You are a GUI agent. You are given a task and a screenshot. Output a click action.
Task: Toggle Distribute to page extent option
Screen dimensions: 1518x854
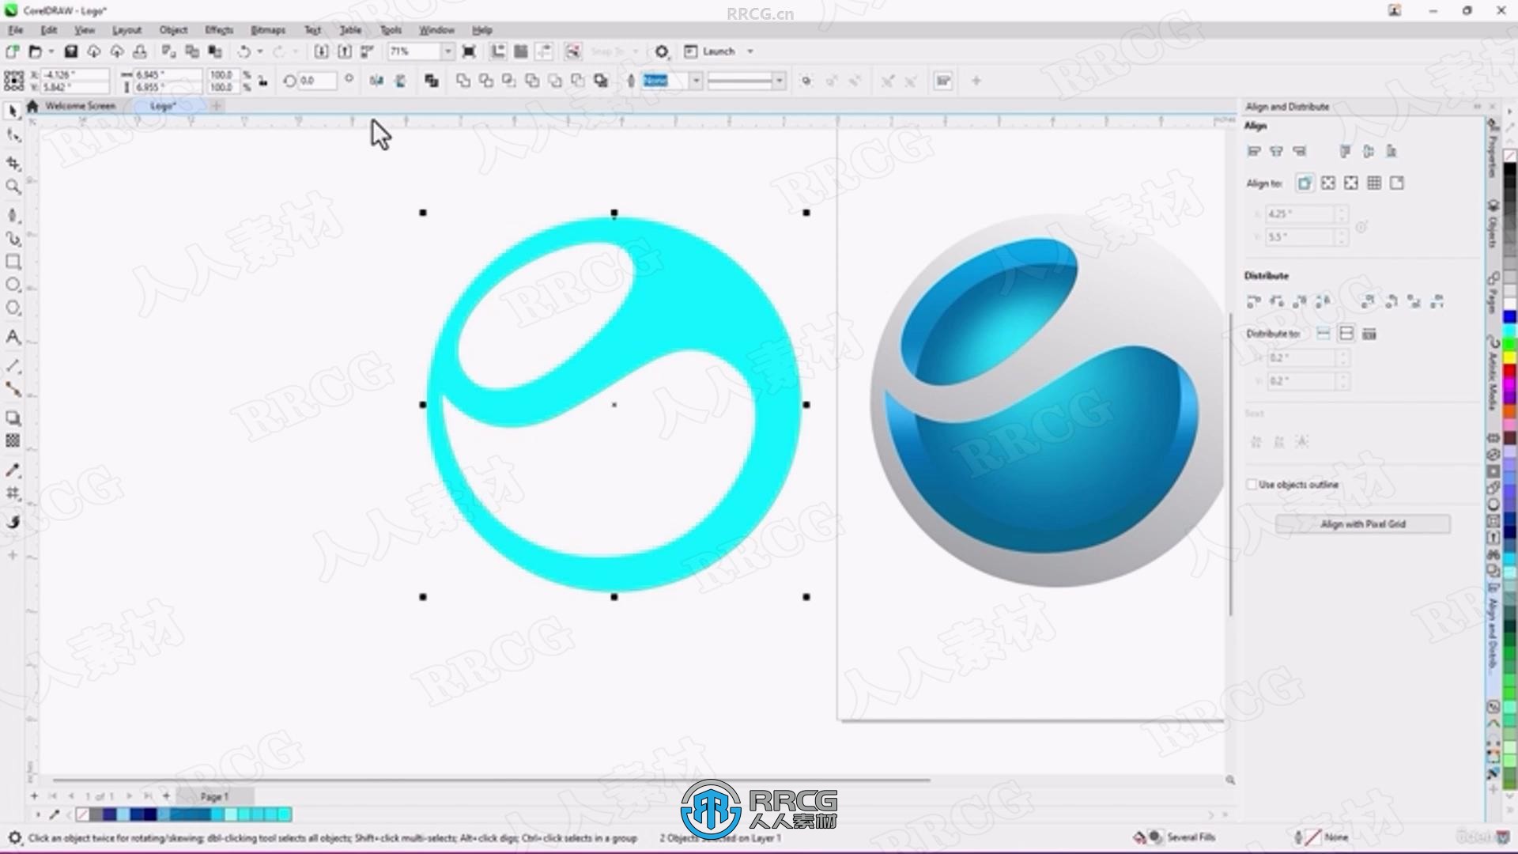[x=1346, y=334]
